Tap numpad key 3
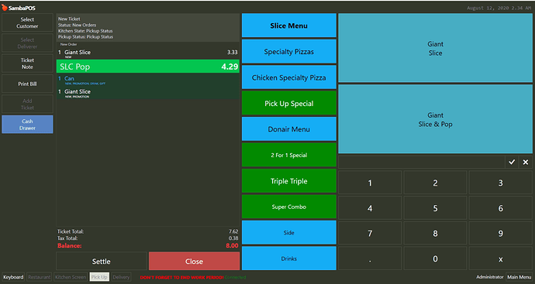 [x=501, y=183]
